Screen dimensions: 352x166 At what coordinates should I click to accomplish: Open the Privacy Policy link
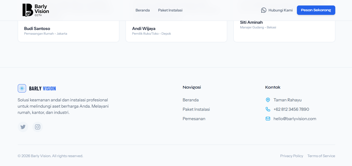(292, 156)
